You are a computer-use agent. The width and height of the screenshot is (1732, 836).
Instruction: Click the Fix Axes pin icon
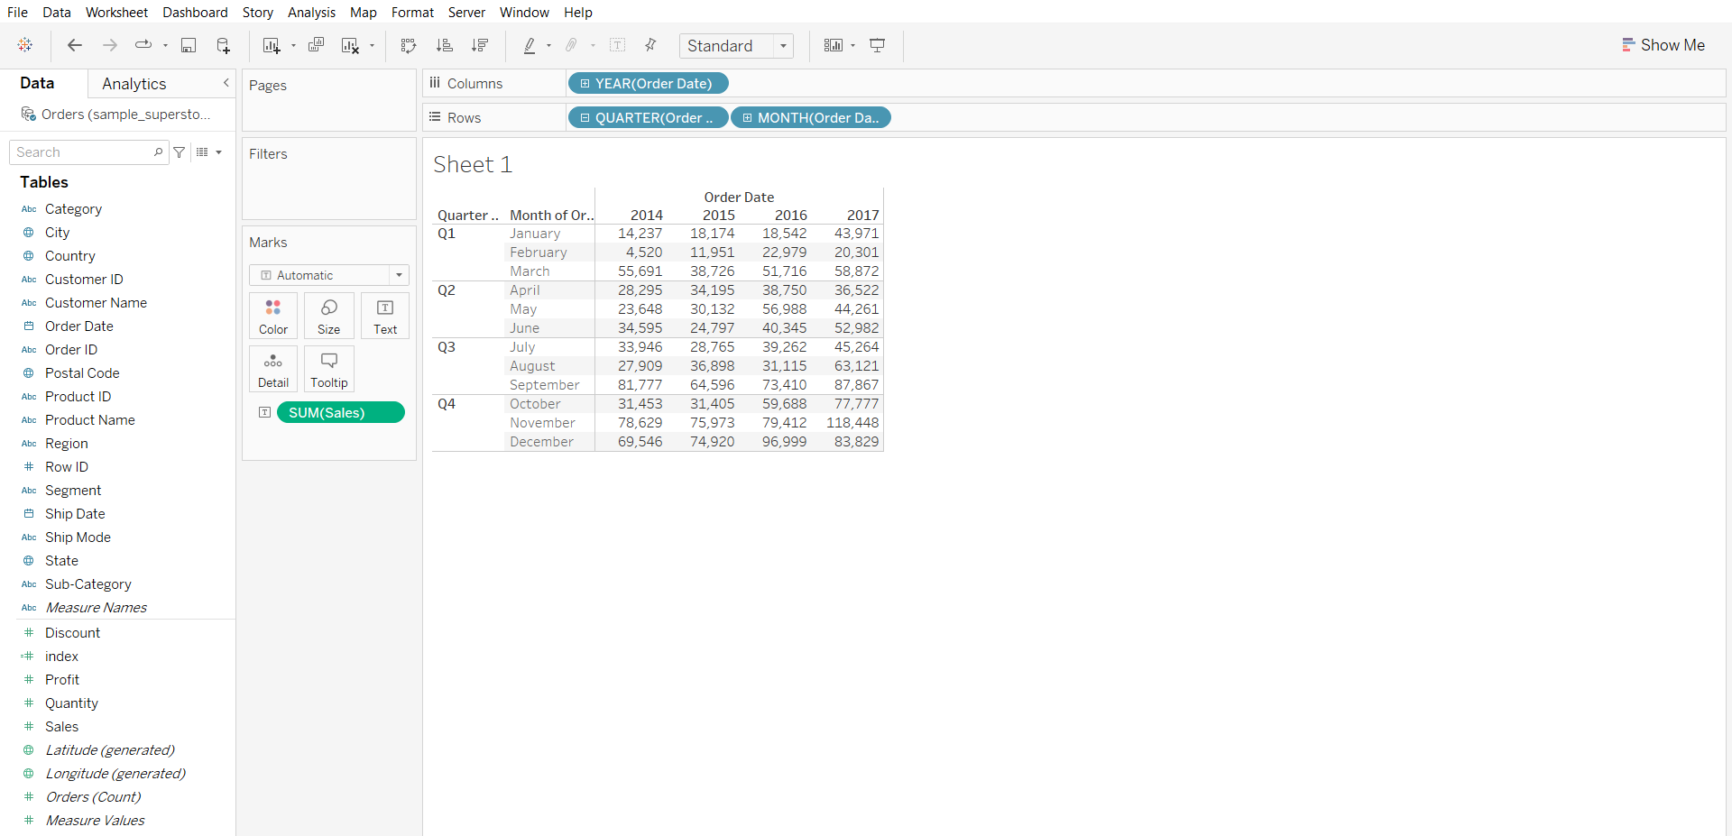650,46
